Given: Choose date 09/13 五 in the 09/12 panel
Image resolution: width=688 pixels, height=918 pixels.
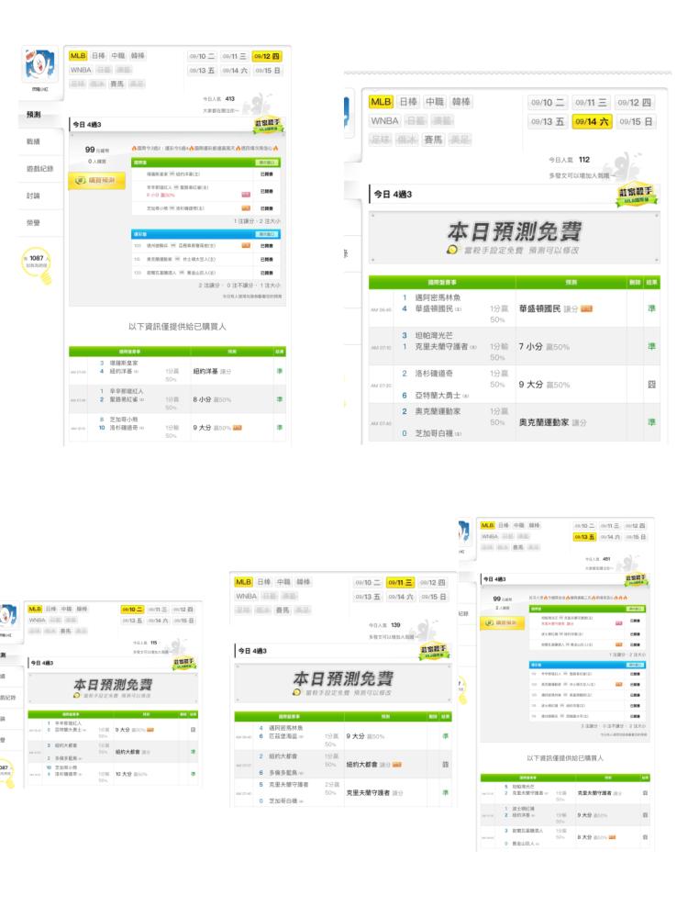Looking at the screenshot, I should [x=202, y=71].
